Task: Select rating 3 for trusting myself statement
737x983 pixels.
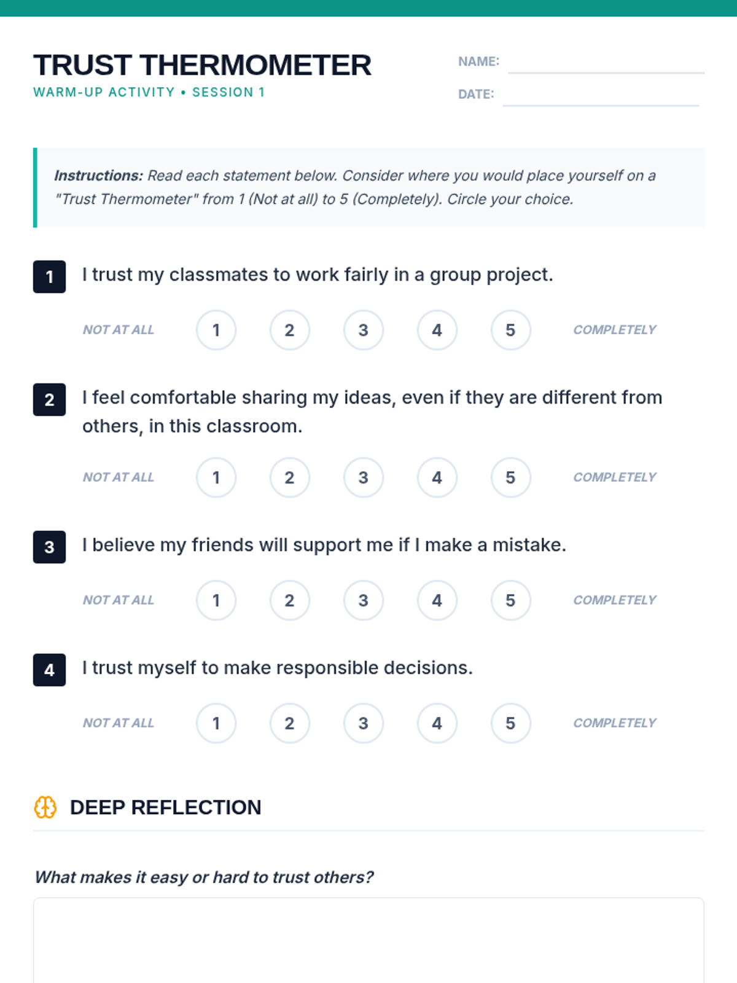Action: [x=364, y=723]
